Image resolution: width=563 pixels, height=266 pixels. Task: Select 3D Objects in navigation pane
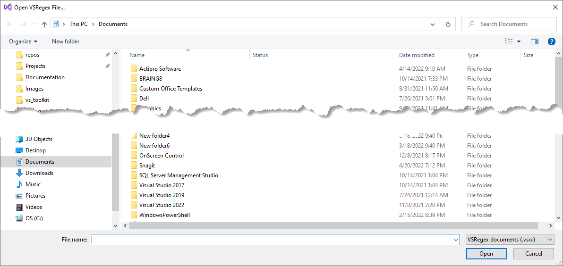tap(39, 139)
